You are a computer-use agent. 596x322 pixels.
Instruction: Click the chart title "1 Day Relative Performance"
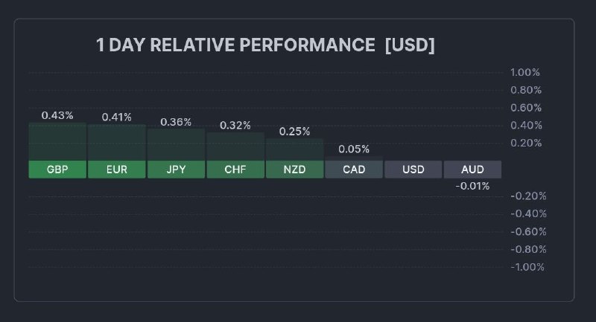(235, 45)
